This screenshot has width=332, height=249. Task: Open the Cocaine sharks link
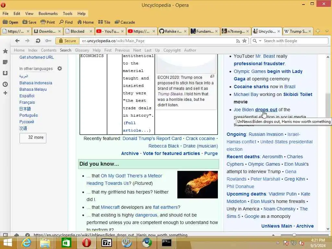pos(251,87)
